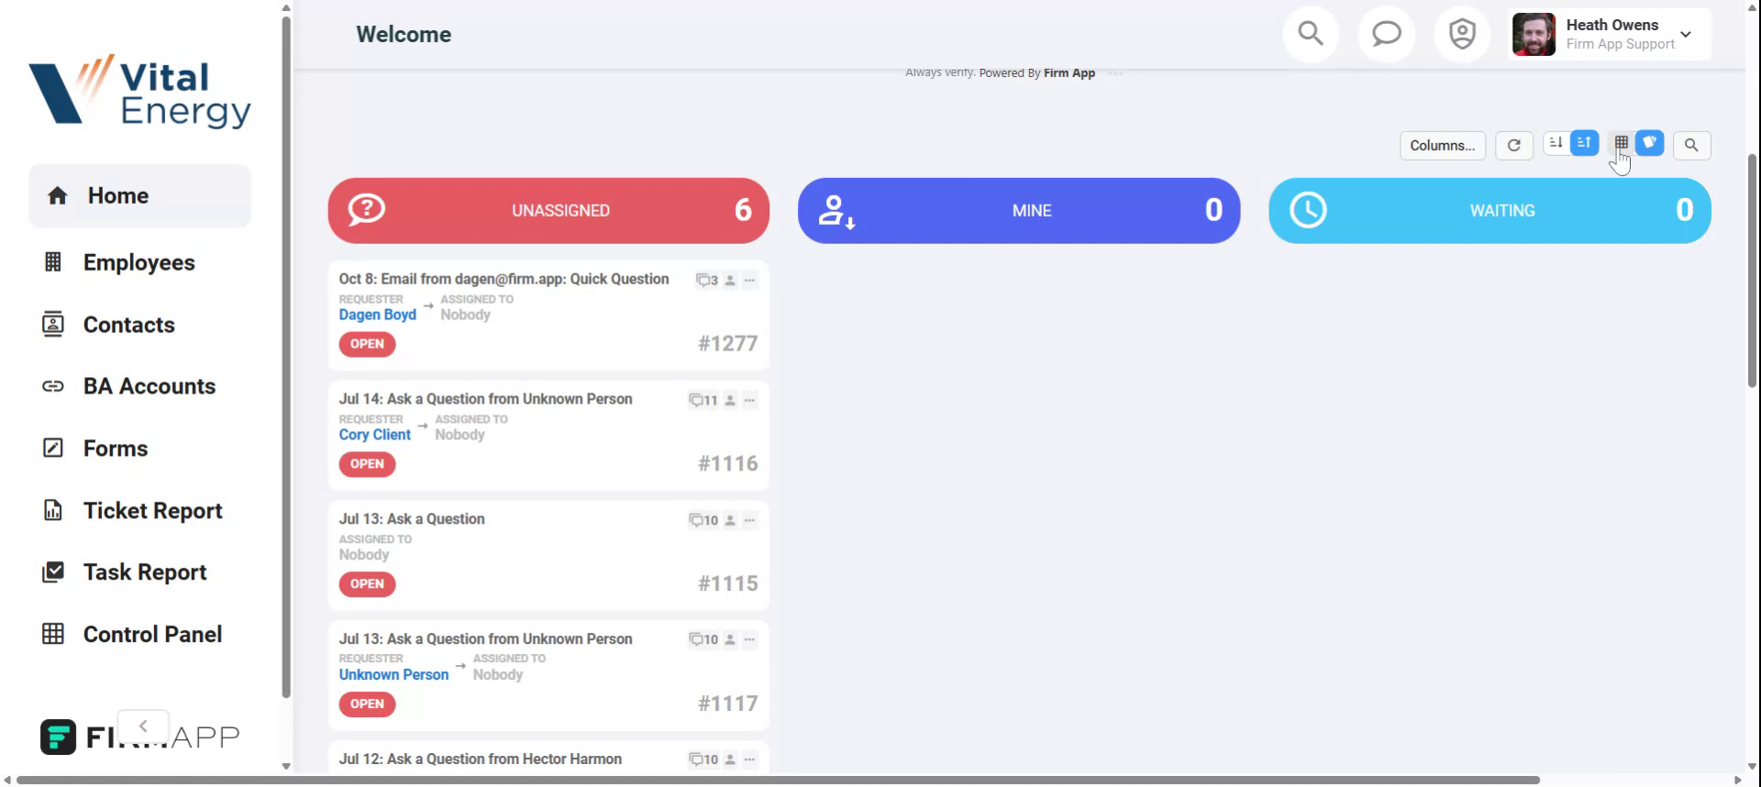
Task: Click the Ticket Report chart icon
Action: 53,510
